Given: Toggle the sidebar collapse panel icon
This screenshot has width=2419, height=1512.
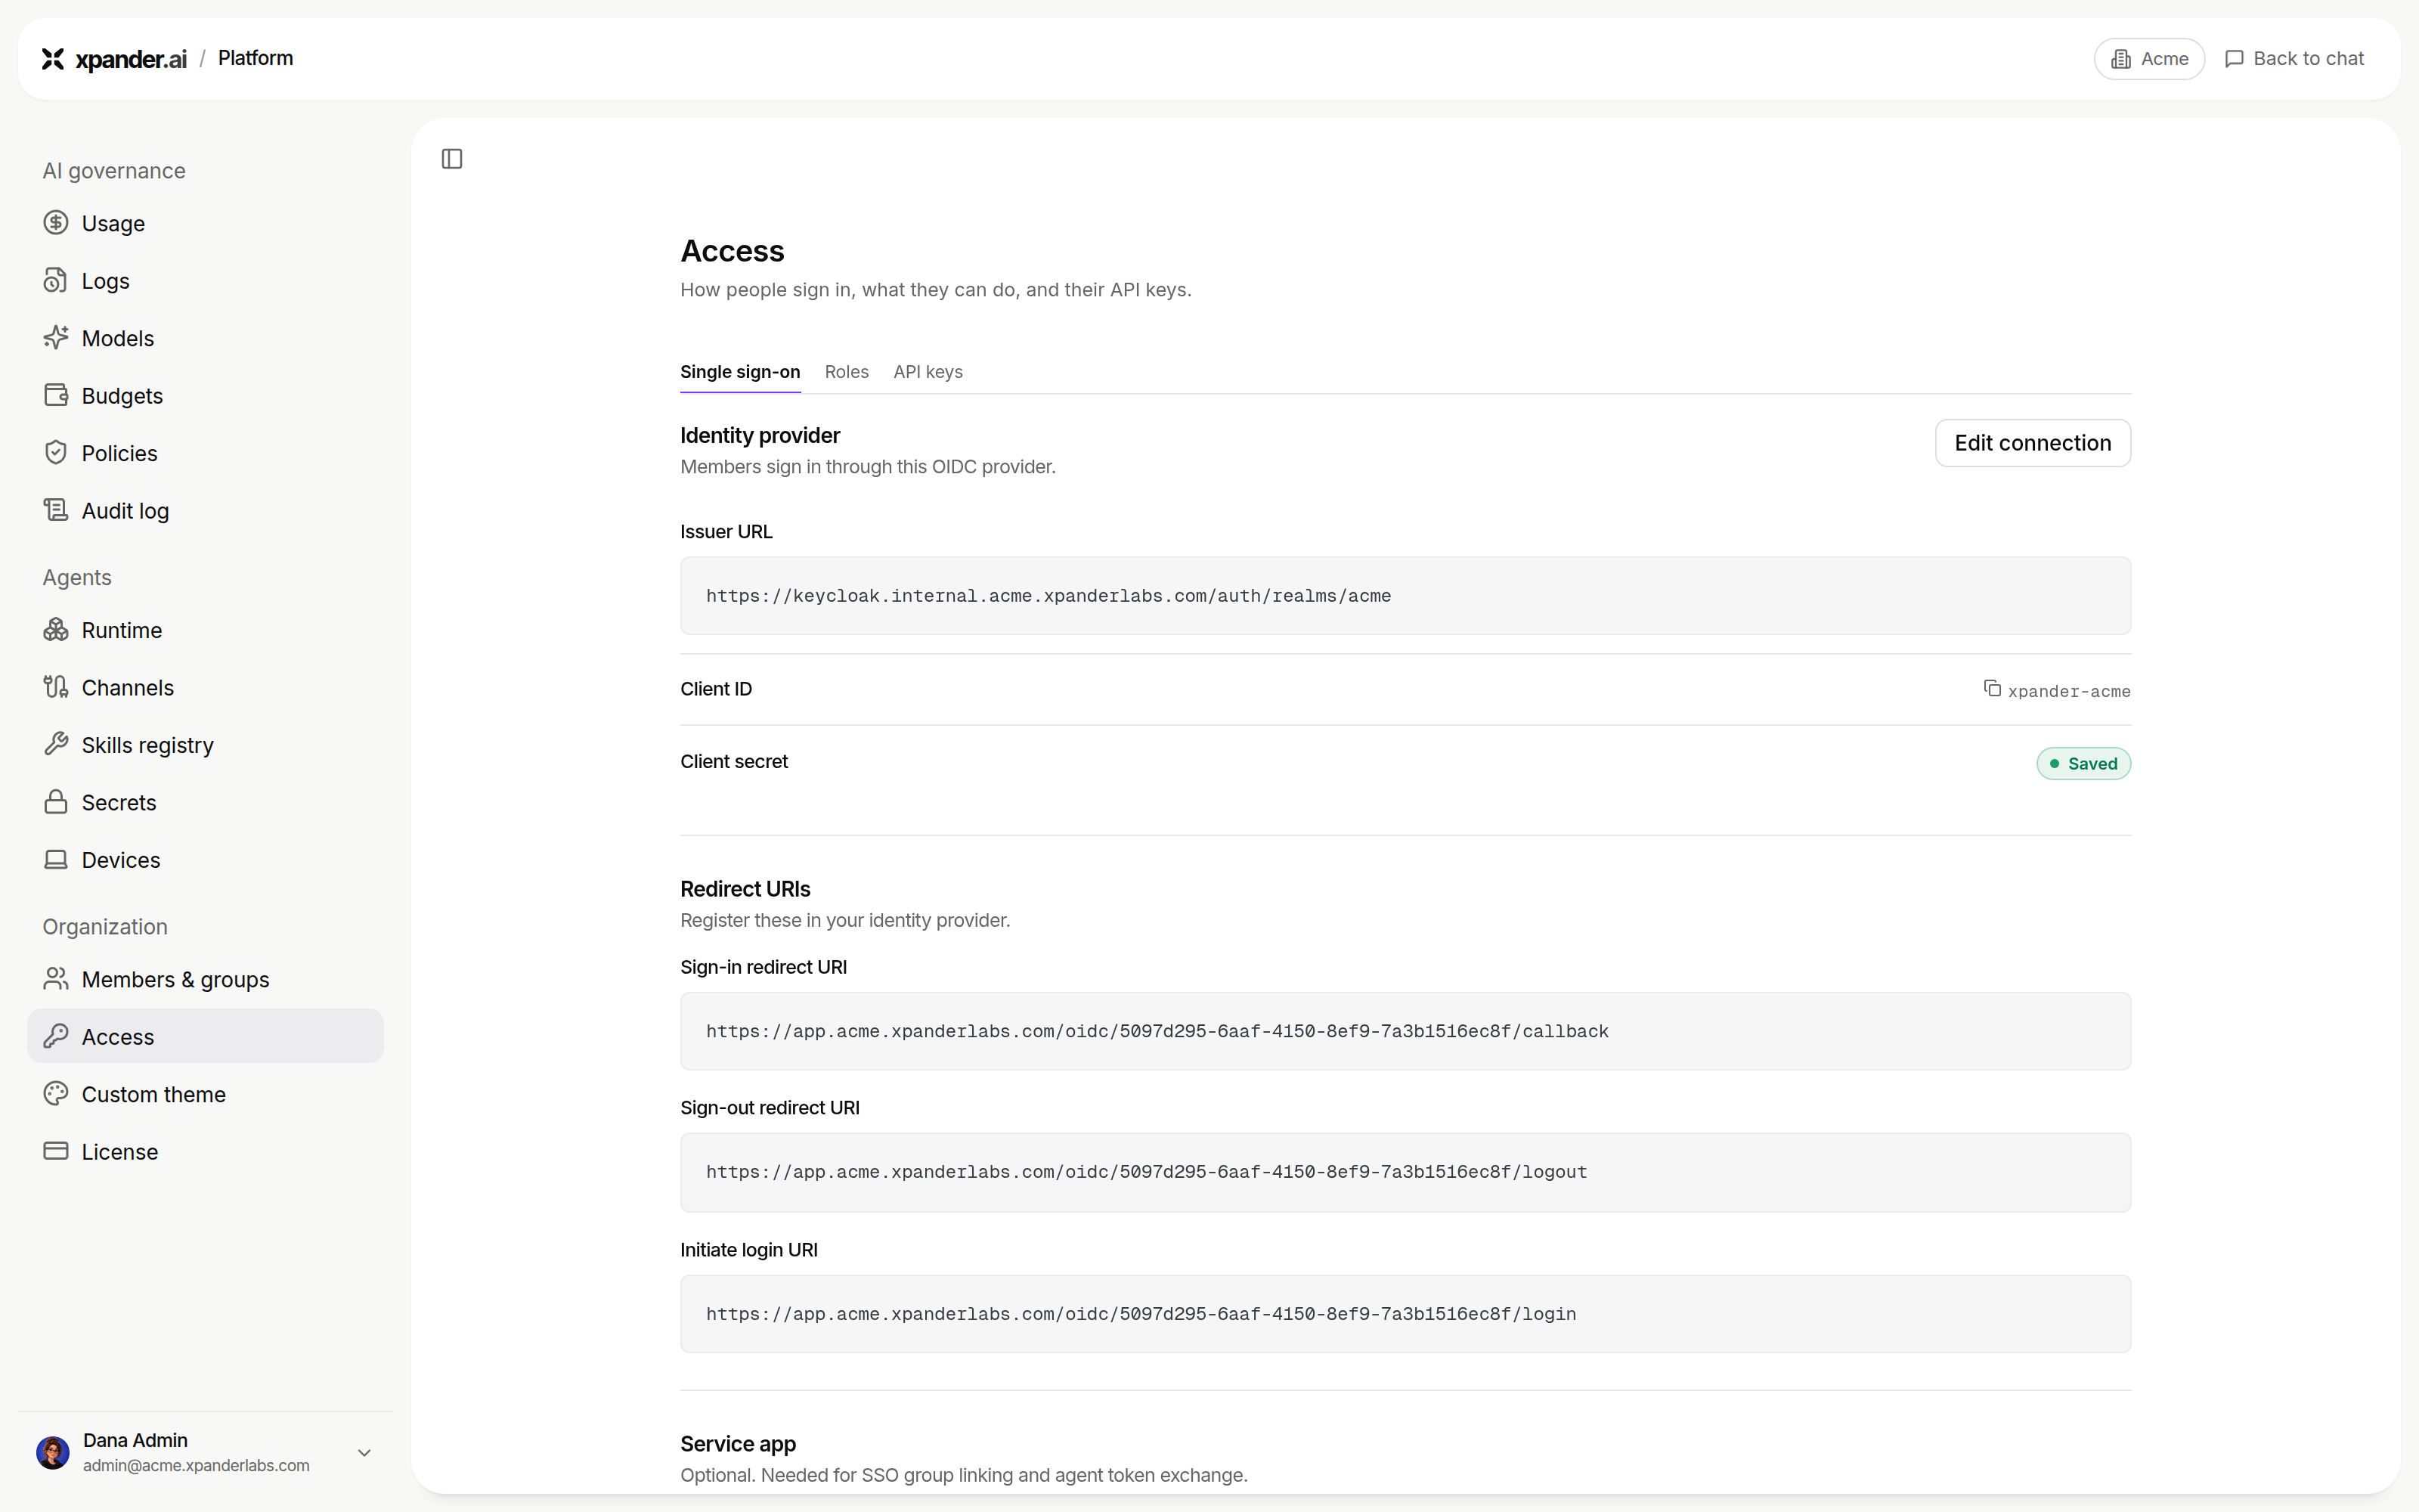Looking at the screenshot, I should click(452, 159).
